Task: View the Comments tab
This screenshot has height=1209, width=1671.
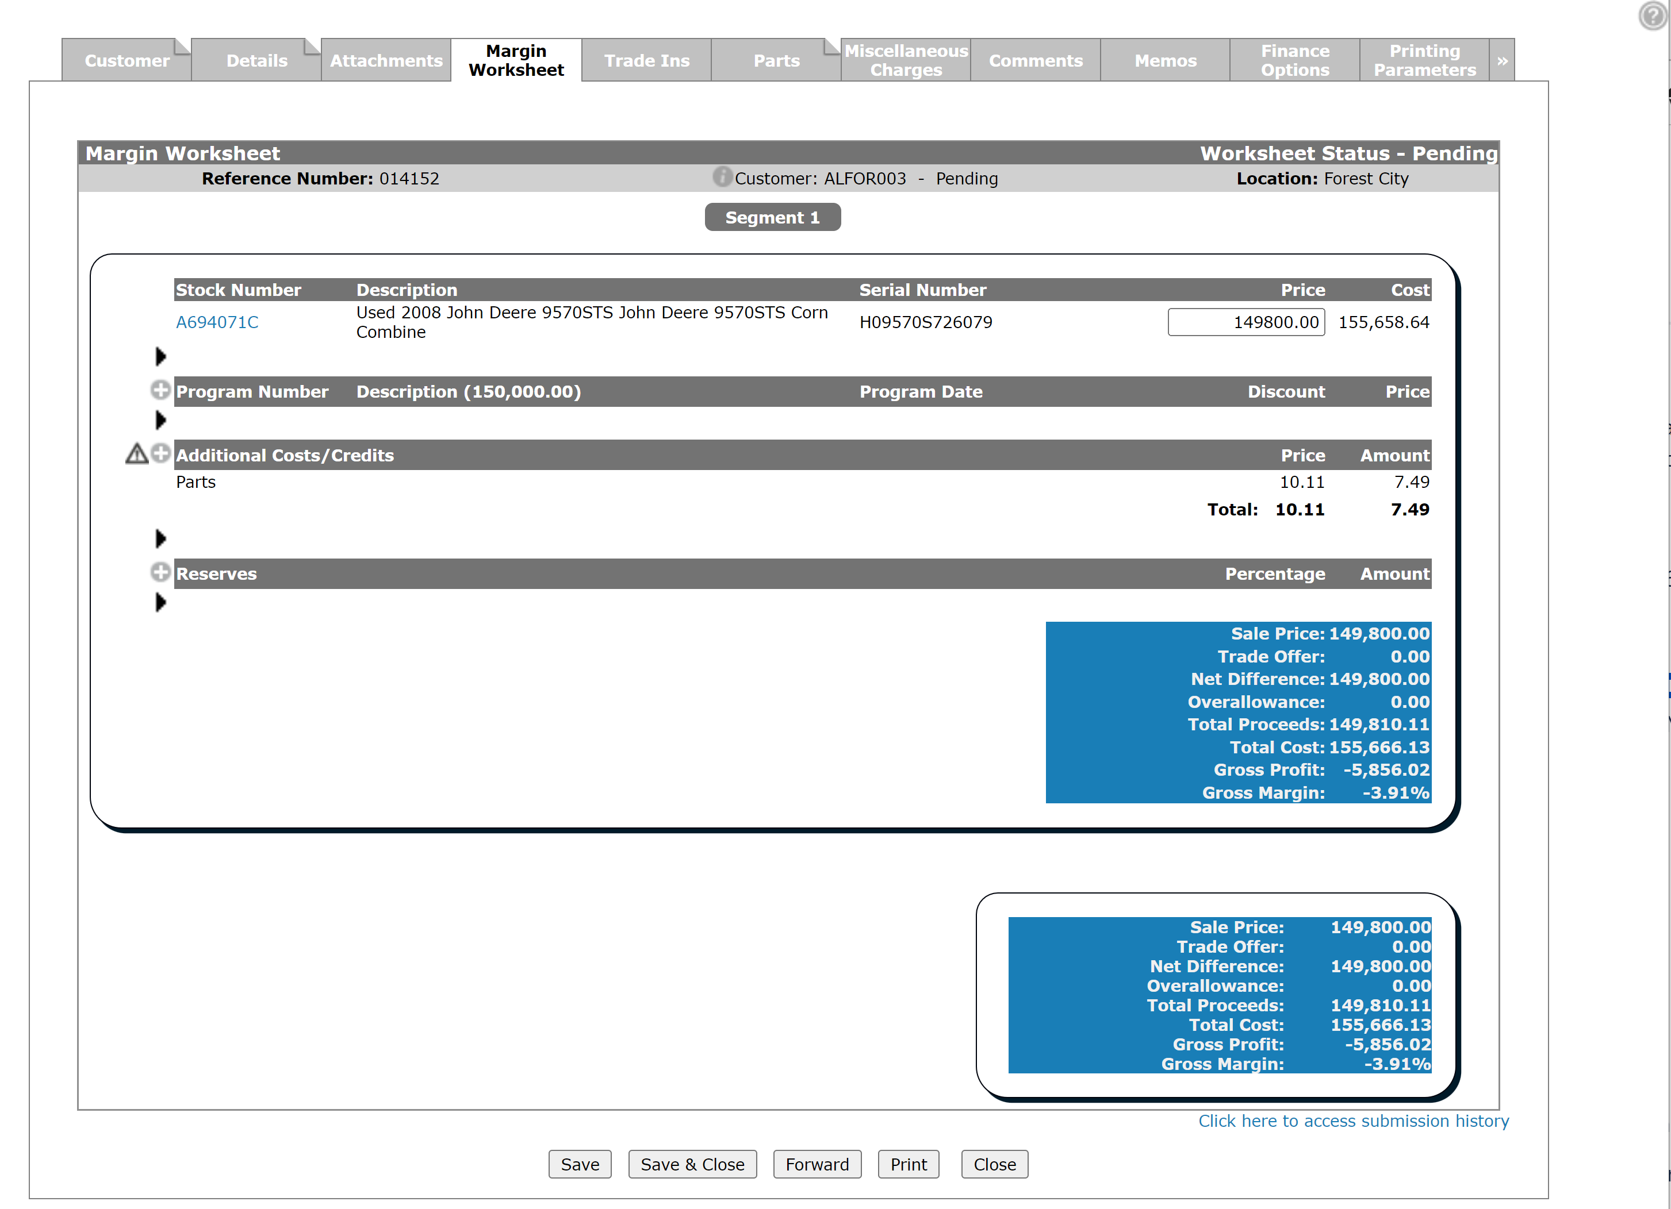Action: coord(1035,60)
